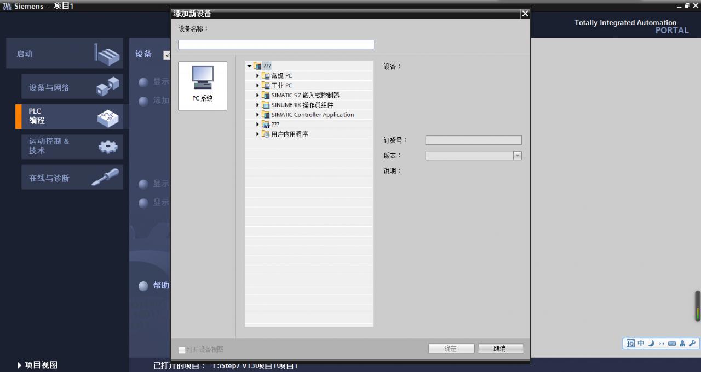The width and height of the screenshot is (701, 372).
Task: Click the 用户应用程序 folder icon
Action: pos(266,134)
